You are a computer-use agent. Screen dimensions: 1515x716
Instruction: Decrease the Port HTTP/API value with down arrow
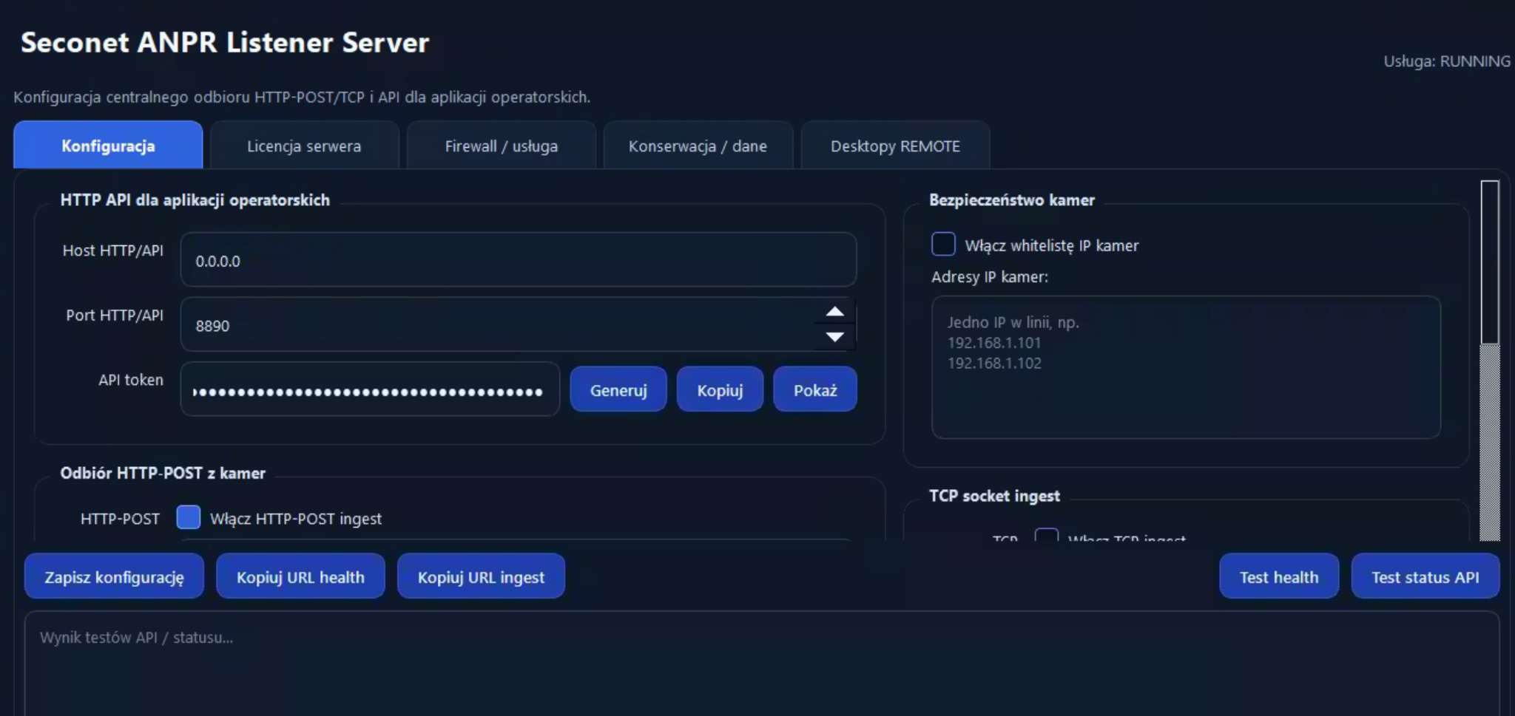[x=835, y=337]
